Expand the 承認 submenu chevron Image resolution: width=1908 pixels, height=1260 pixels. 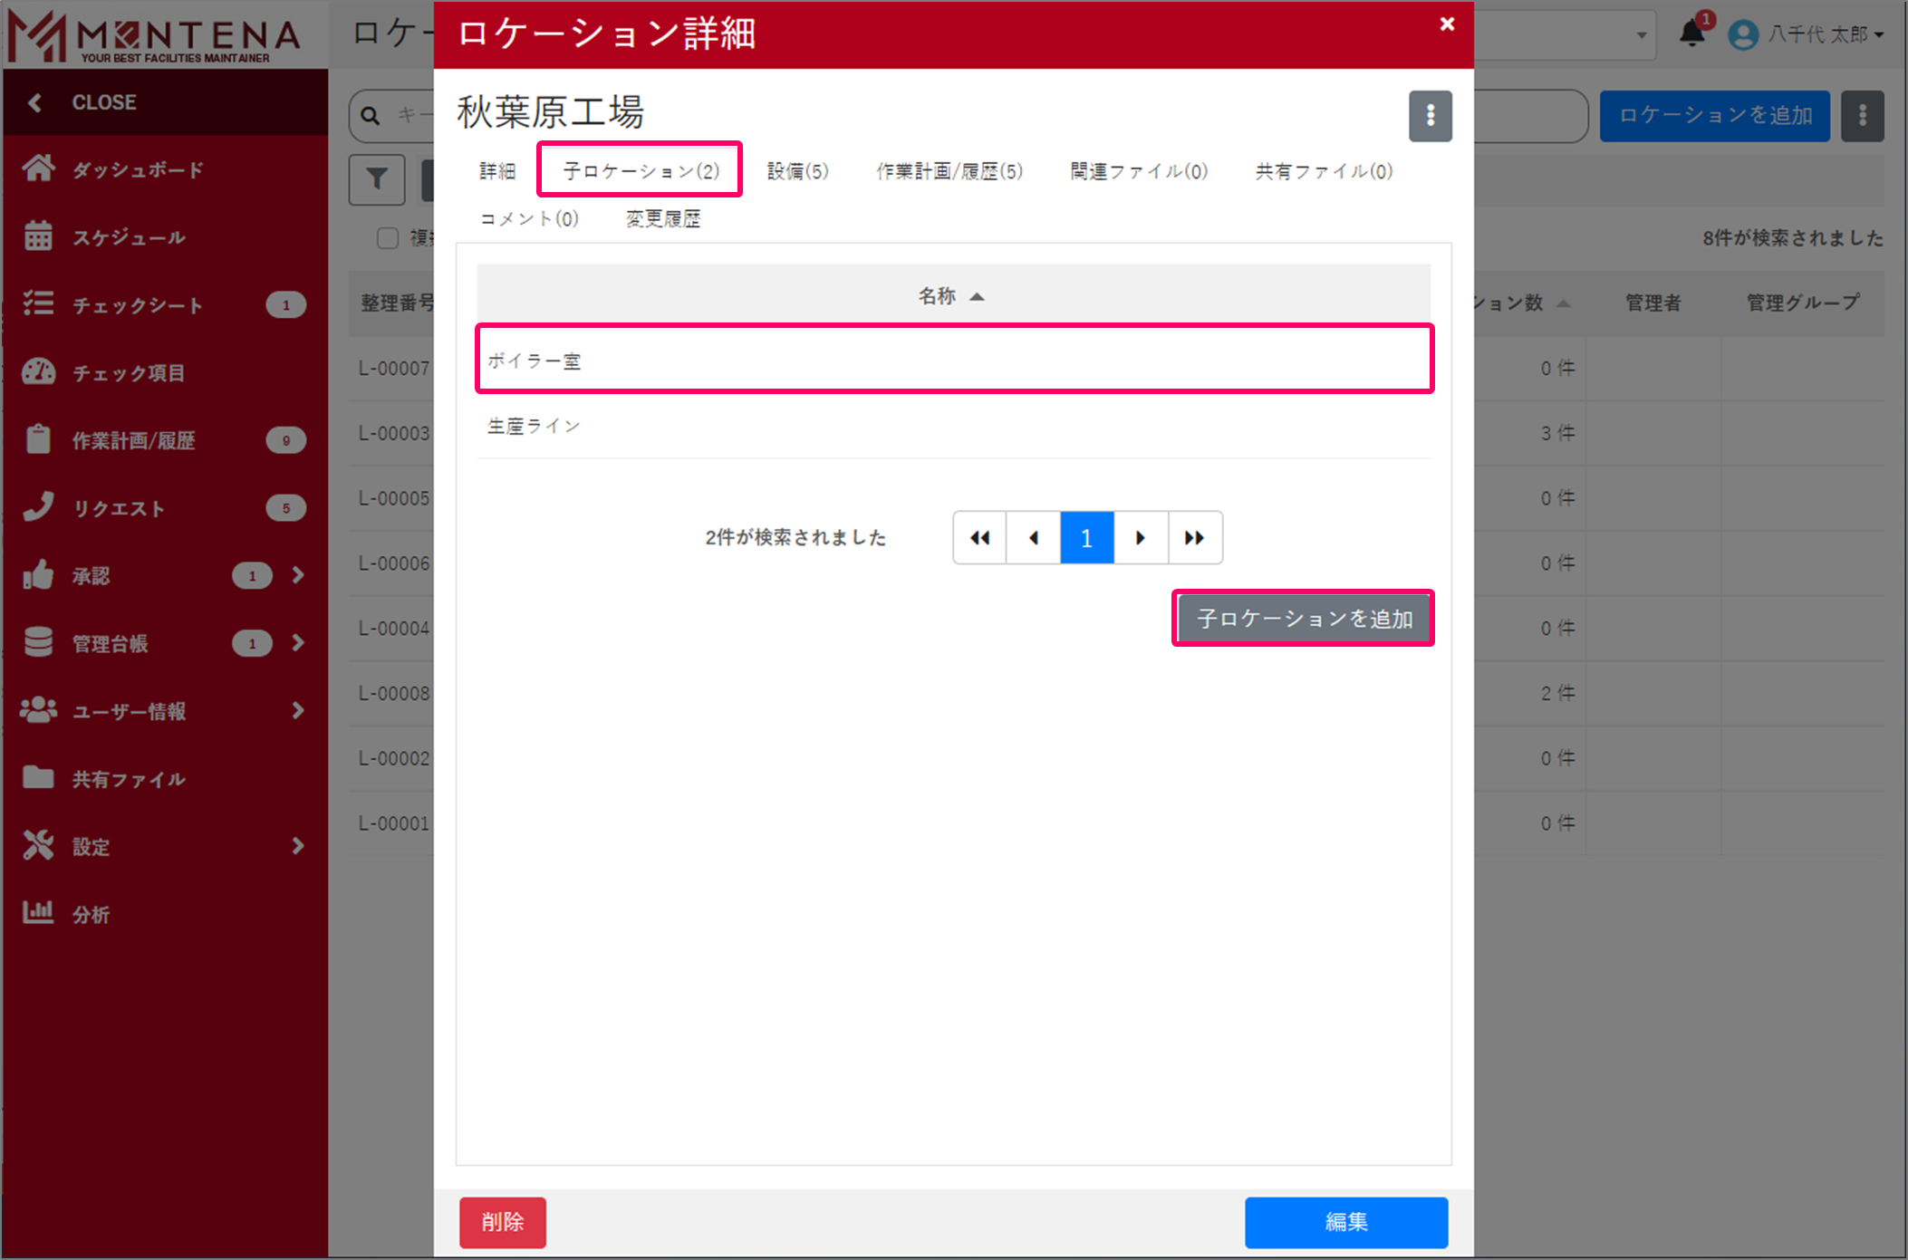[298, 575]
